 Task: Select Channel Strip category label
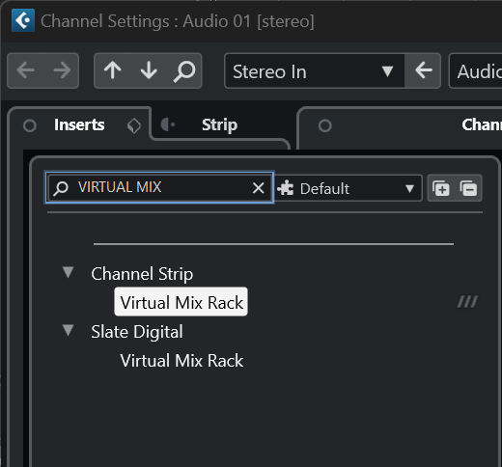pyautogui.click(x=142, y=274)
